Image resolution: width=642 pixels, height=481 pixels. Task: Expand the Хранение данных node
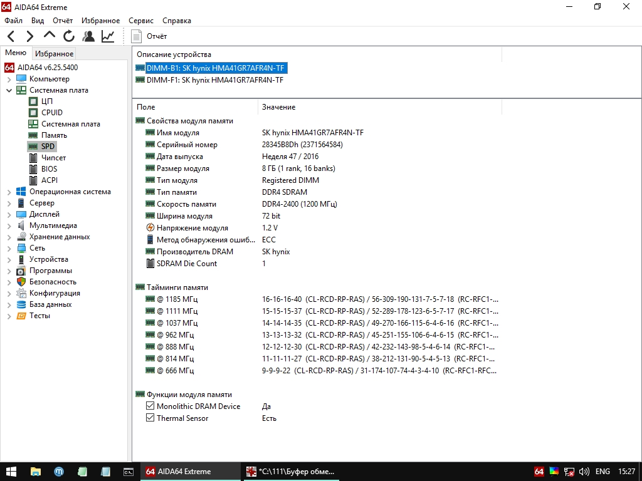point(9,237)
